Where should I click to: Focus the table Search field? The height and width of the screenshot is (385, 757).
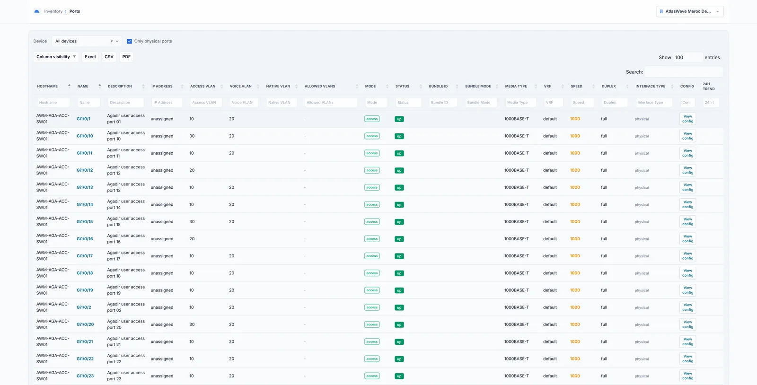(684, 72)
